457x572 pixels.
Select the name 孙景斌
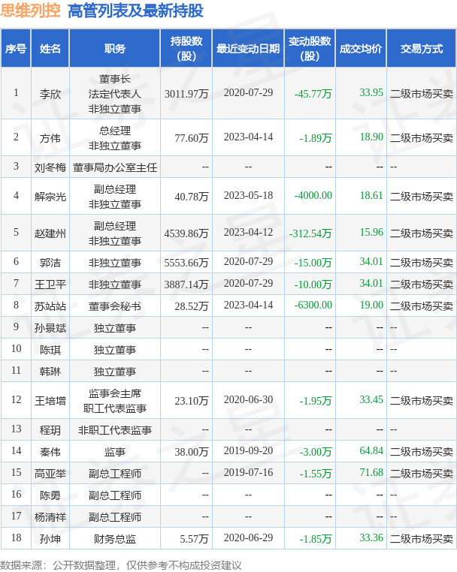pos(50,328)
